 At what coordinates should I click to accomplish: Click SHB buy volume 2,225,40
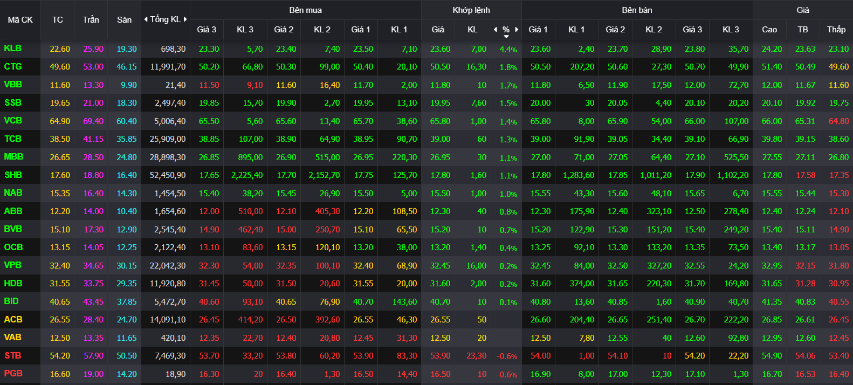[x=247, y=175]
